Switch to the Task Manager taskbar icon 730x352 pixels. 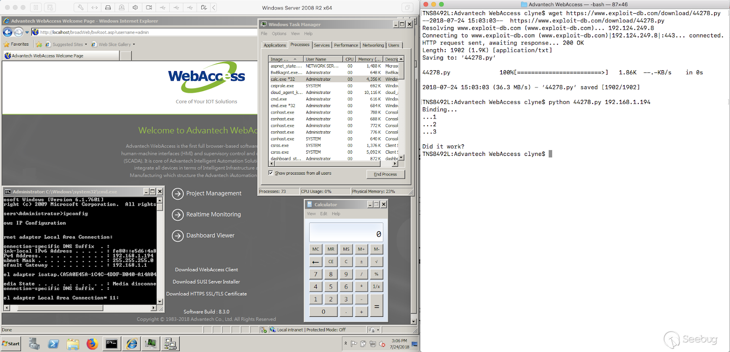pyautogui.click(x=151, y=344)
